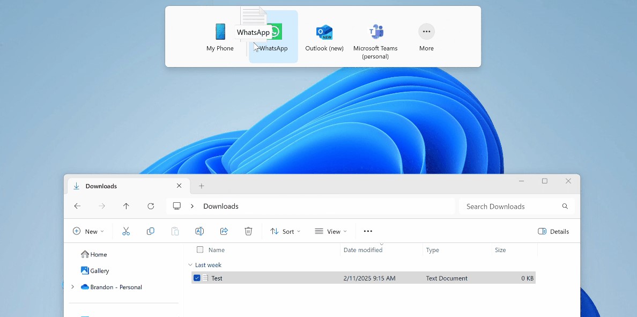Click the Rename icon in toolbar
The height and width of the screenshot is (317, 637).
tap(199, 231)
